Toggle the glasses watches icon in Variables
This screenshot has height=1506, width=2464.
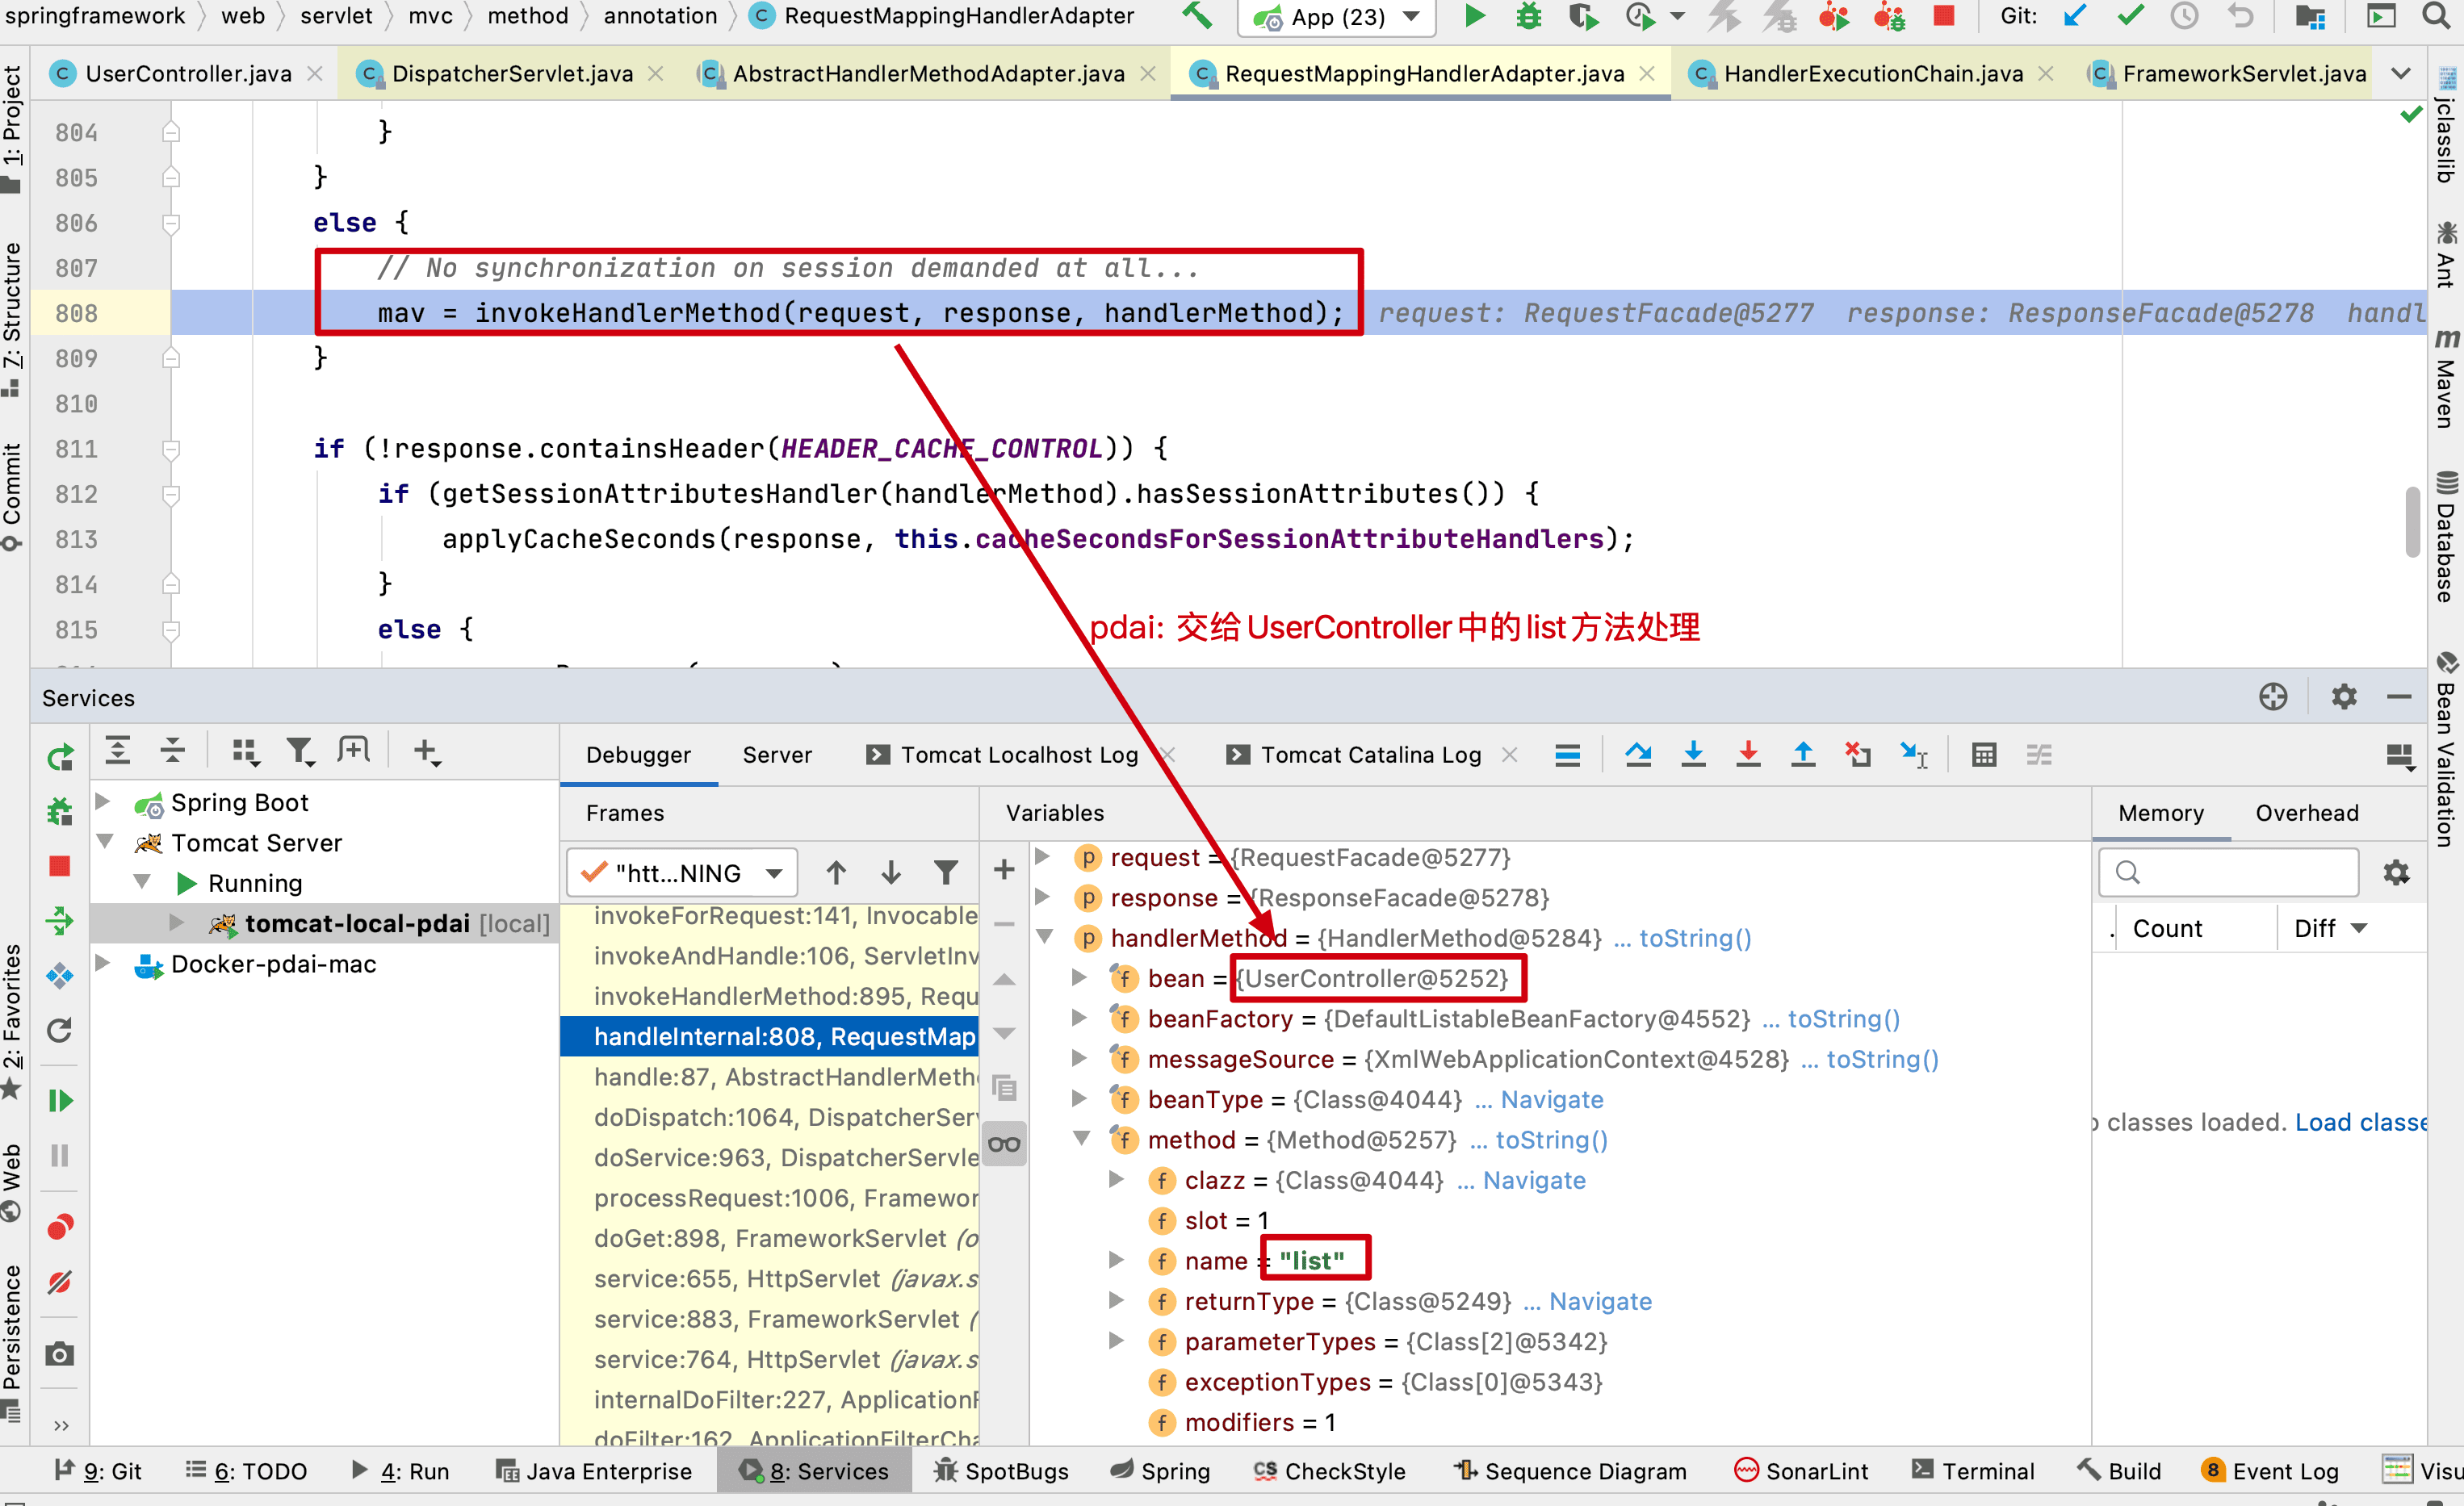point(1004,1144)
